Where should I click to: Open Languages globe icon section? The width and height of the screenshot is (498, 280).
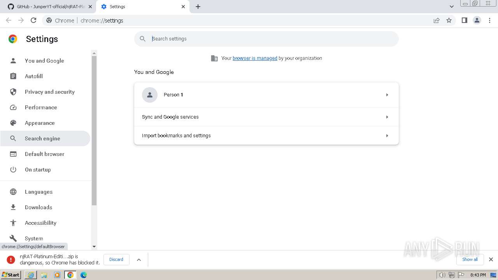point(13,192)
